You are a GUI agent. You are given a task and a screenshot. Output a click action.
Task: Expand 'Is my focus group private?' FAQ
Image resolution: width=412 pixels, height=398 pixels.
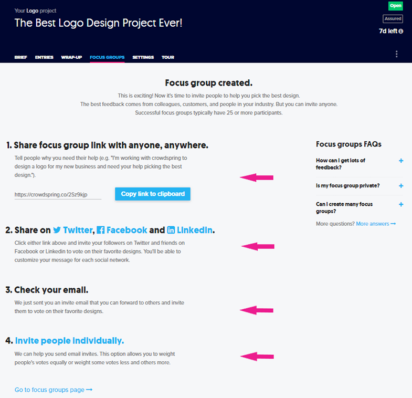401,186
